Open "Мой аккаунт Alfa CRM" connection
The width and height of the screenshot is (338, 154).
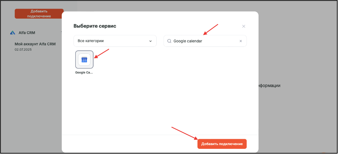click(x=35, y=44)
